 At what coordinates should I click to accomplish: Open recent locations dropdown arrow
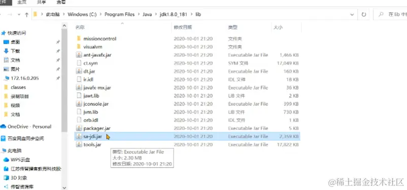click(x=19, y=15)
